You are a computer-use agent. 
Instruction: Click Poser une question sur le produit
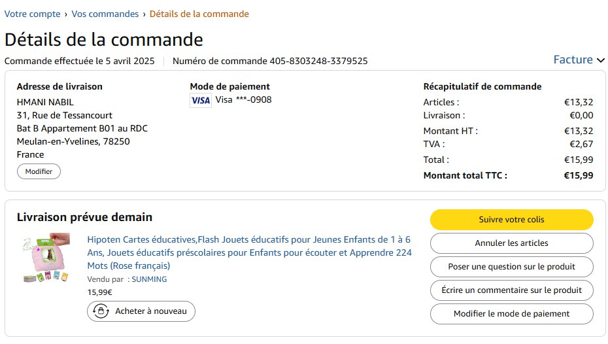tap(511, 267)
